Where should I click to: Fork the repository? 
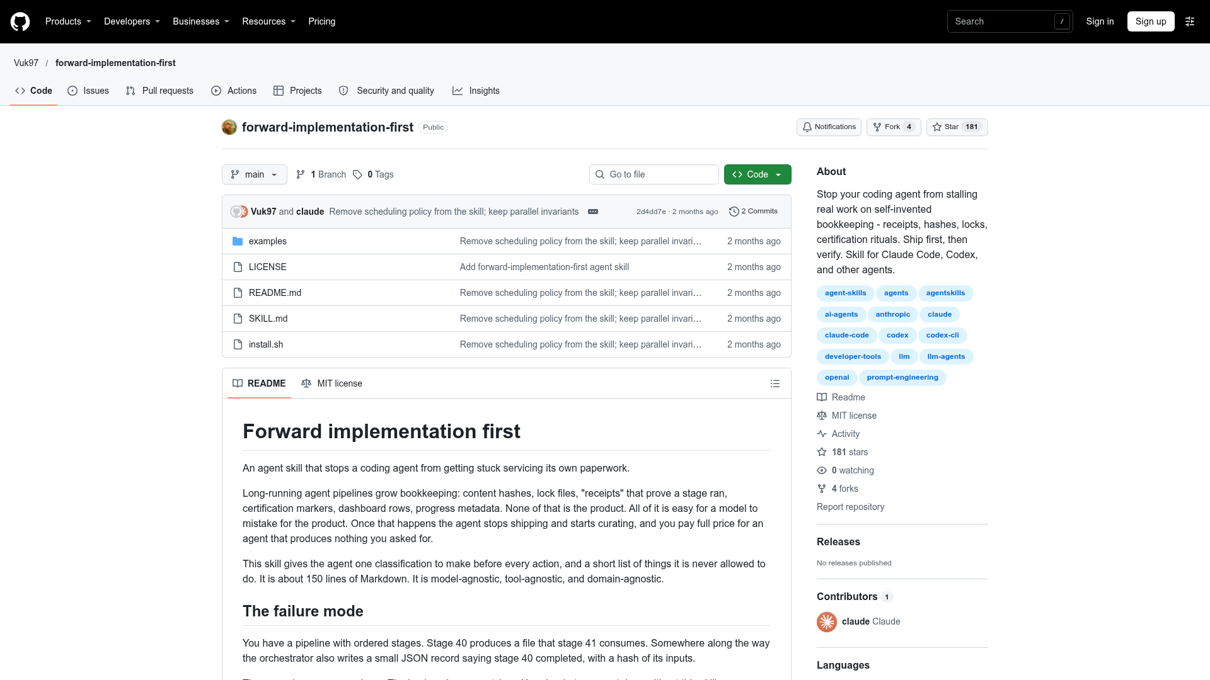click(894, 127)
